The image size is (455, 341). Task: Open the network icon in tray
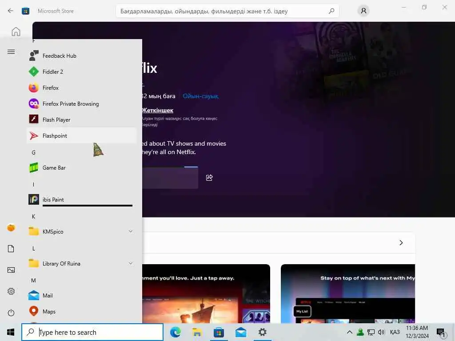click(x=371, y=332)
